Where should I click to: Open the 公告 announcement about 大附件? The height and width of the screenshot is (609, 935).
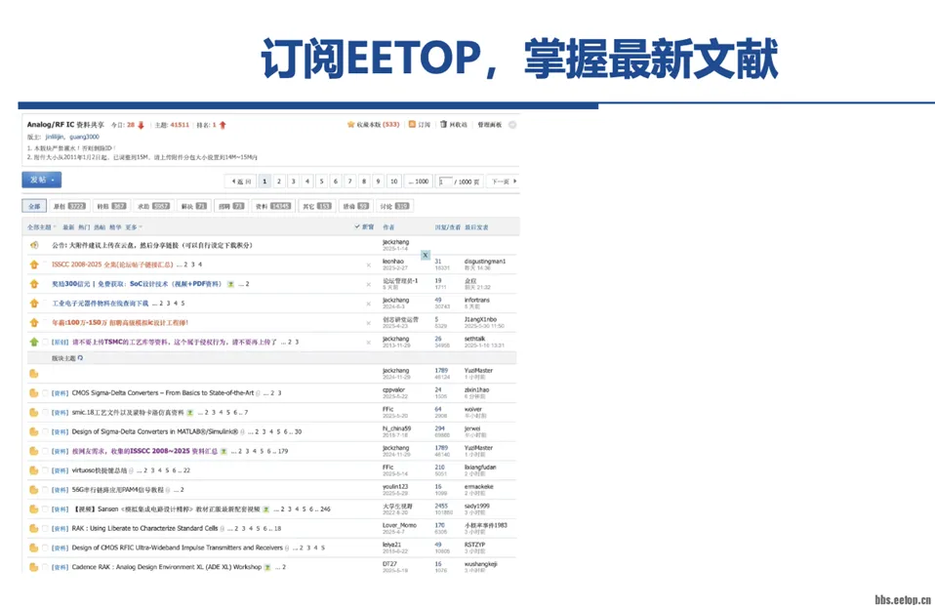[152, 245]
